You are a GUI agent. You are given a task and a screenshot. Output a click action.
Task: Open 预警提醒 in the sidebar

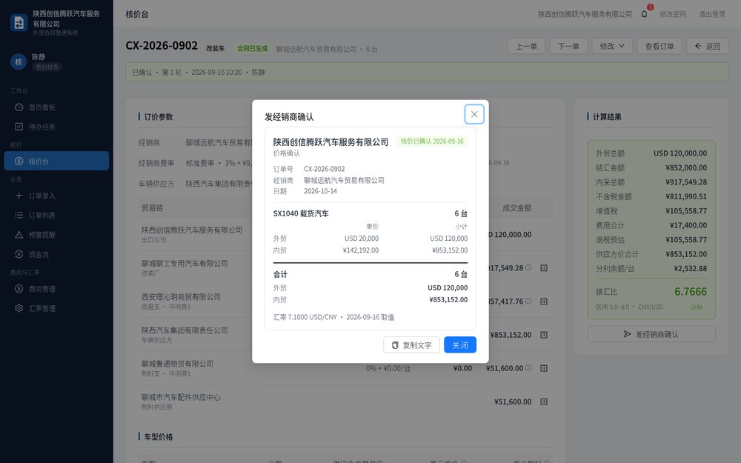[x=56, y=235]
